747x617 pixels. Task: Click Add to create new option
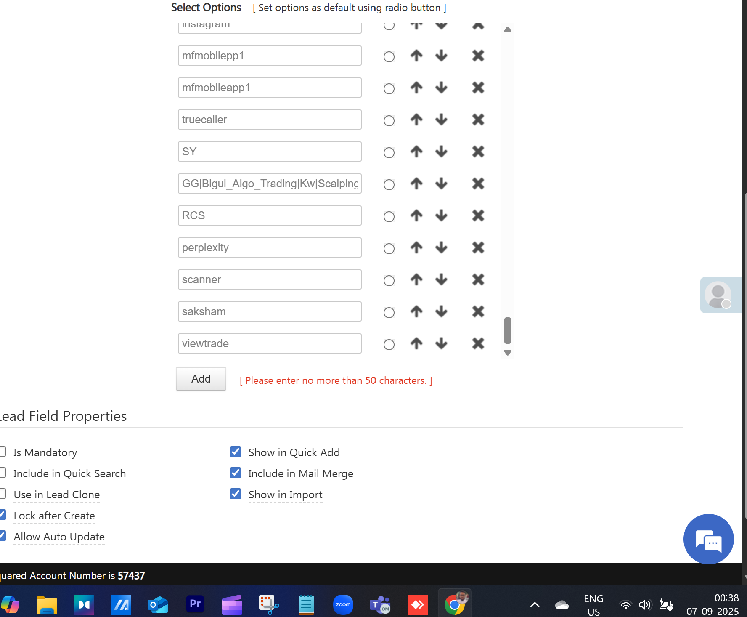point(201,379)
